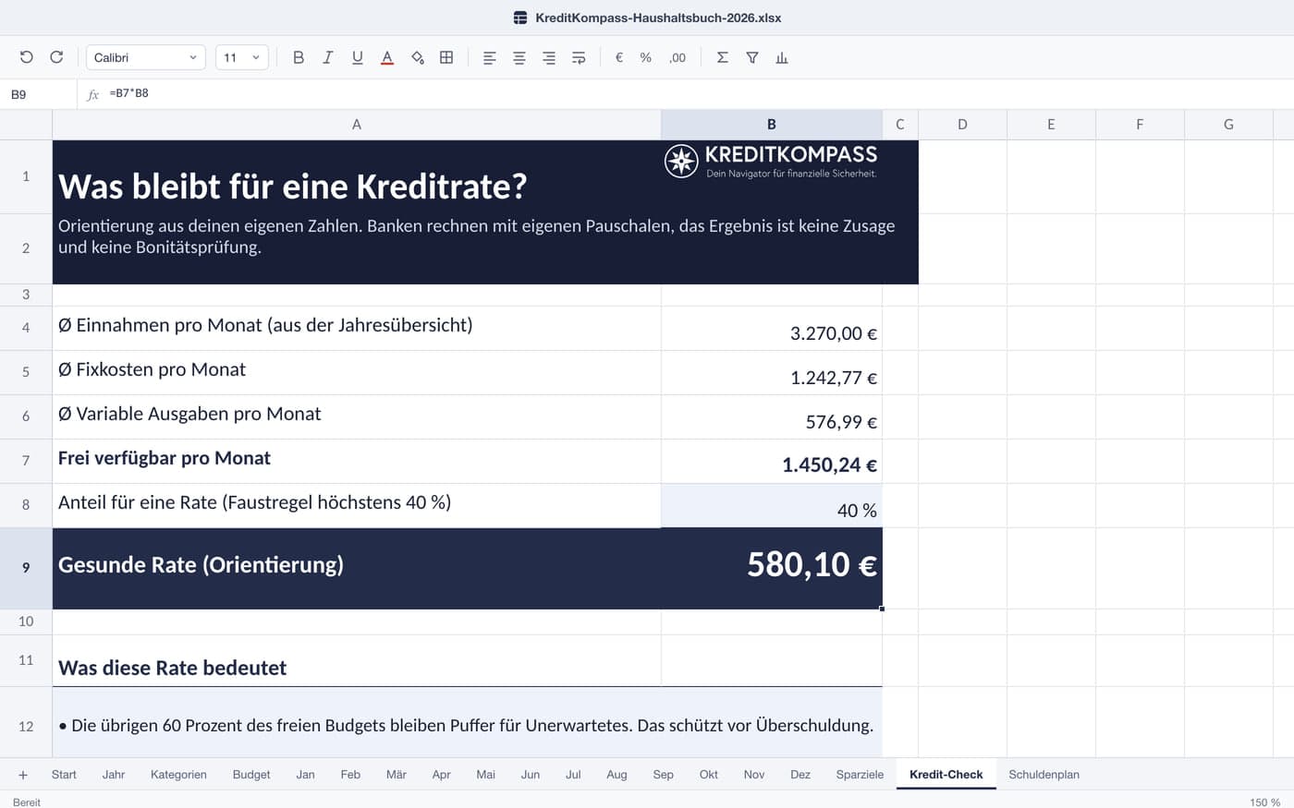Select the 1.242,77 € fixed costs cell
The image size is (1294, 808).
click(772, 373)
